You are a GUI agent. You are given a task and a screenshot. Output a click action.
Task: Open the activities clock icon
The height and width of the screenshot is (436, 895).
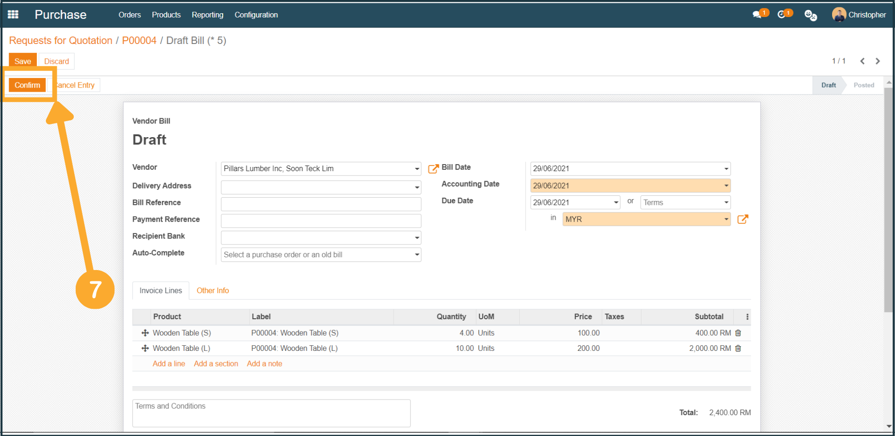click(782, 15)
